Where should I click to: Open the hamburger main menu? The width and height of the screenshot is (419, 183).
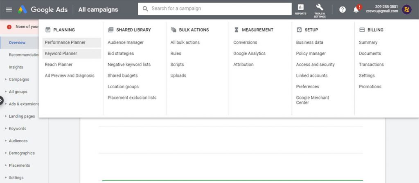click(9, 10)
